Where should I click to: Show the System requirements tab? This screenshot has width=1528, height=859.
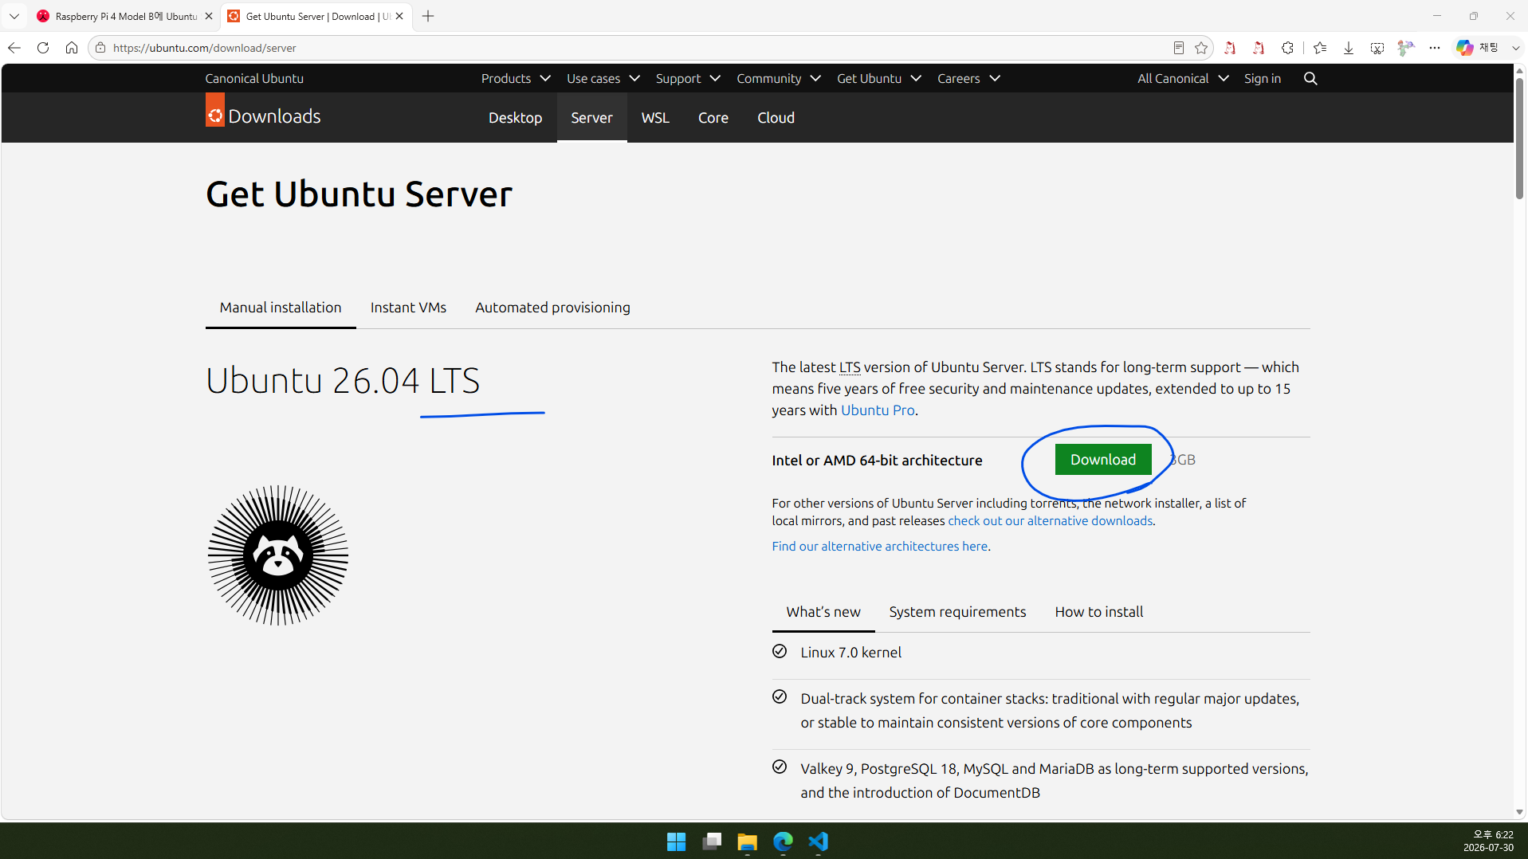(957, 612)
